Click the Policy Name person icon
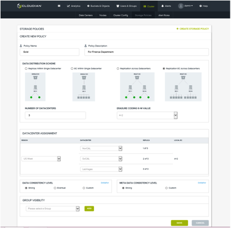Screen dimensions: 231x228 pos(21,46)
